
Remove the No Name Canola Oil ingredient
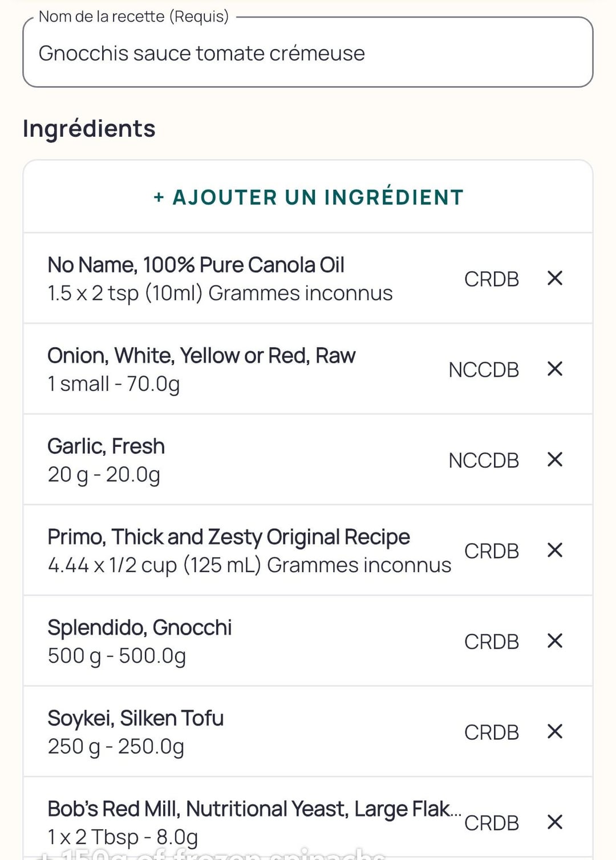pyautogui.click(x=555, y=278)
